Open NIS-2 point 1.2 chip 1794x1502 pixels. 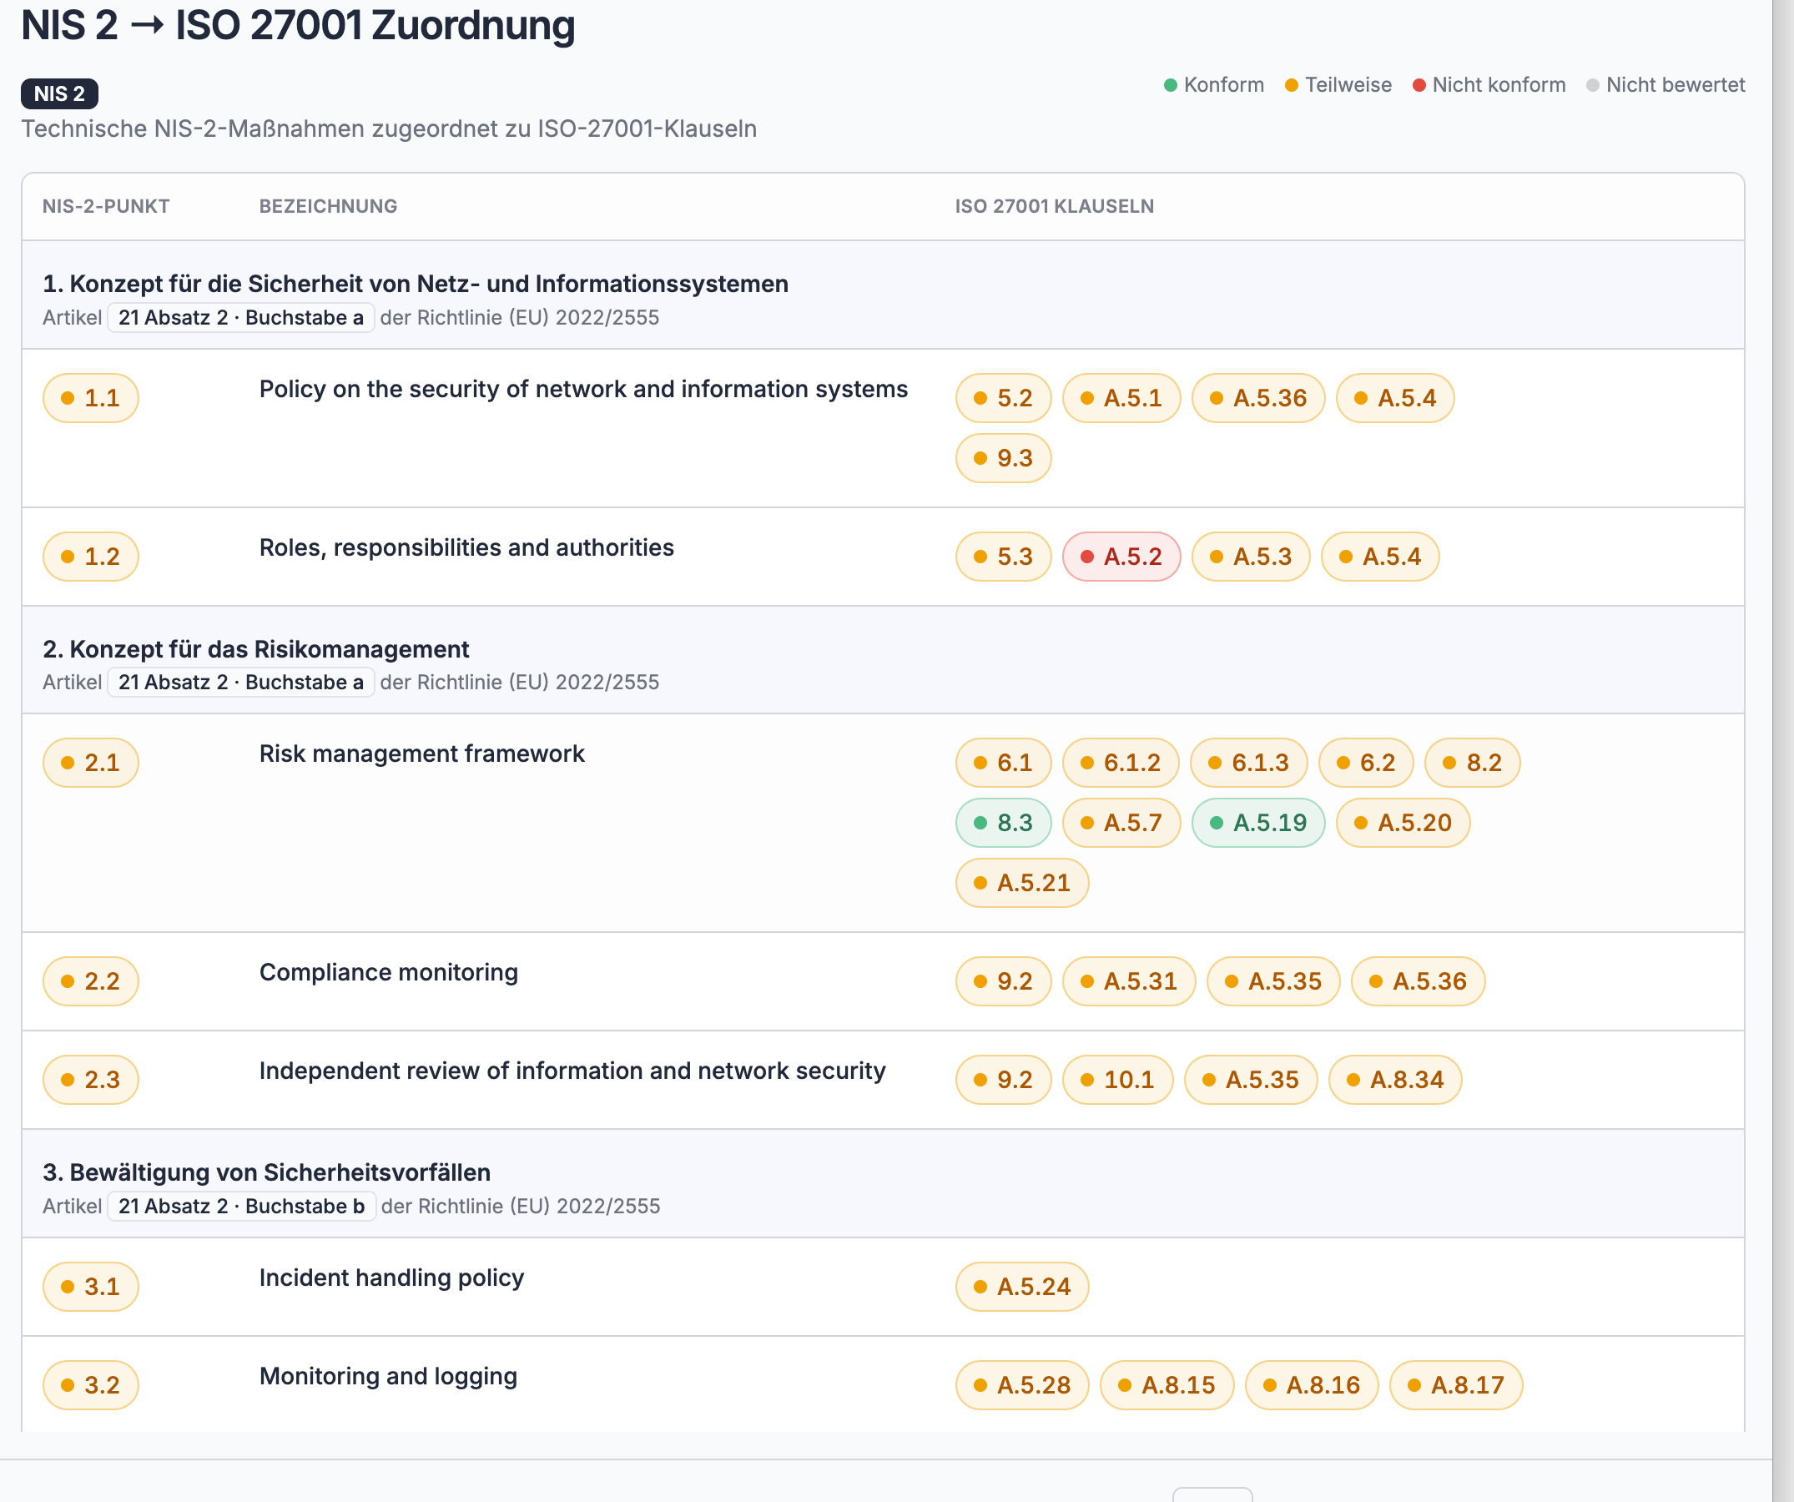(x=91, y=557)
